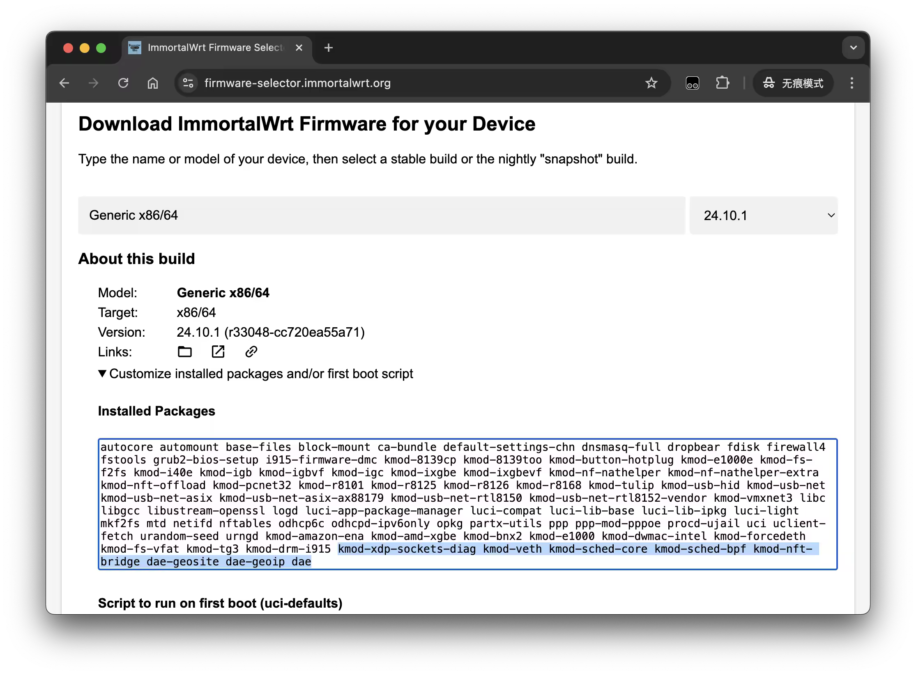916x675 pixels.
Task: Click the package name dae-geosite
Action: coord(183,562)
